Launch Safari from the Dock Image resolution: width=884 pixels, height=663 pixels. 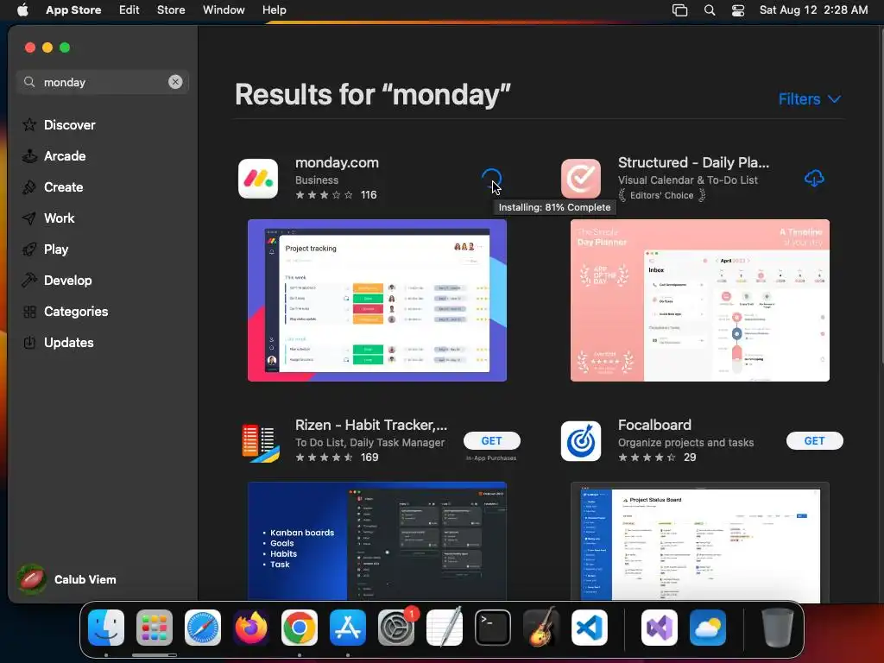(x=202, y=628)
